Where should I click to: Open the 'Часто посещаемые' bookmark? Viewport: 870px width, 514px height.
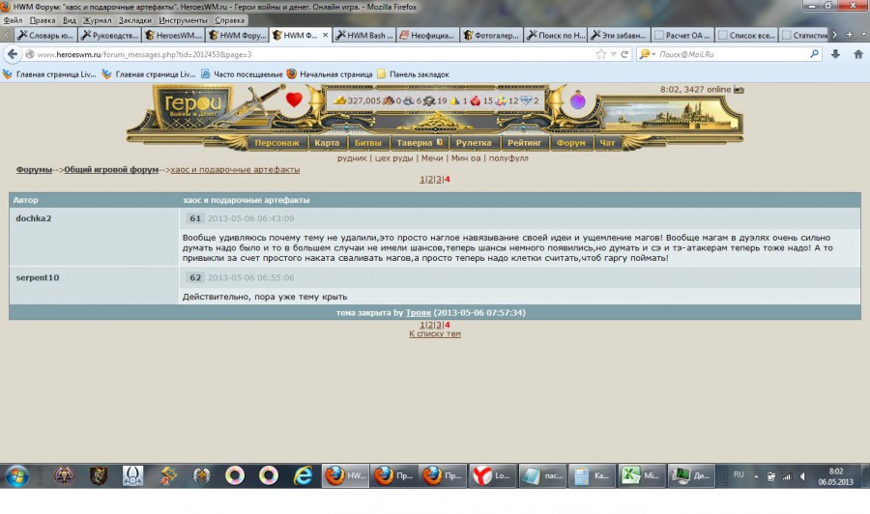tap(242, 74)
